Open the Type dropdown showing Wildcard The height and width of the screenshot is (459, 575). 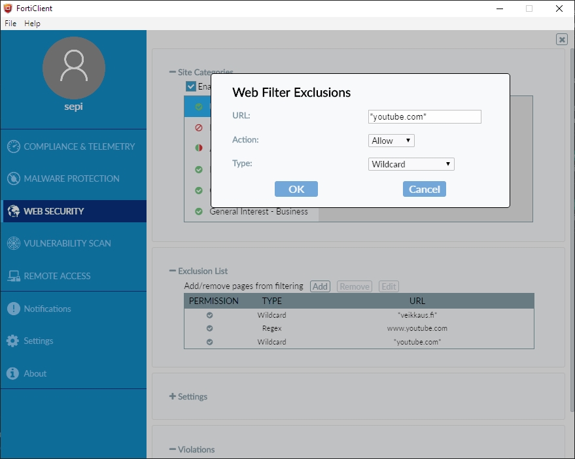(411, 164)
